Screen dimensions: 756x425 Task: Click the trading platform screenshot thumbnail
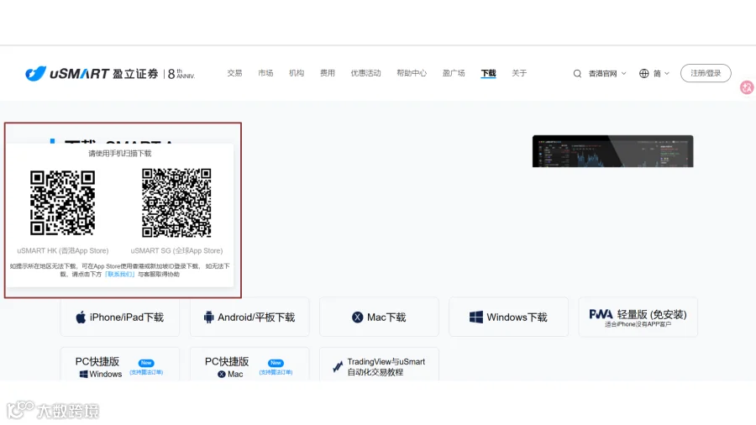click(x=613, y=151)
